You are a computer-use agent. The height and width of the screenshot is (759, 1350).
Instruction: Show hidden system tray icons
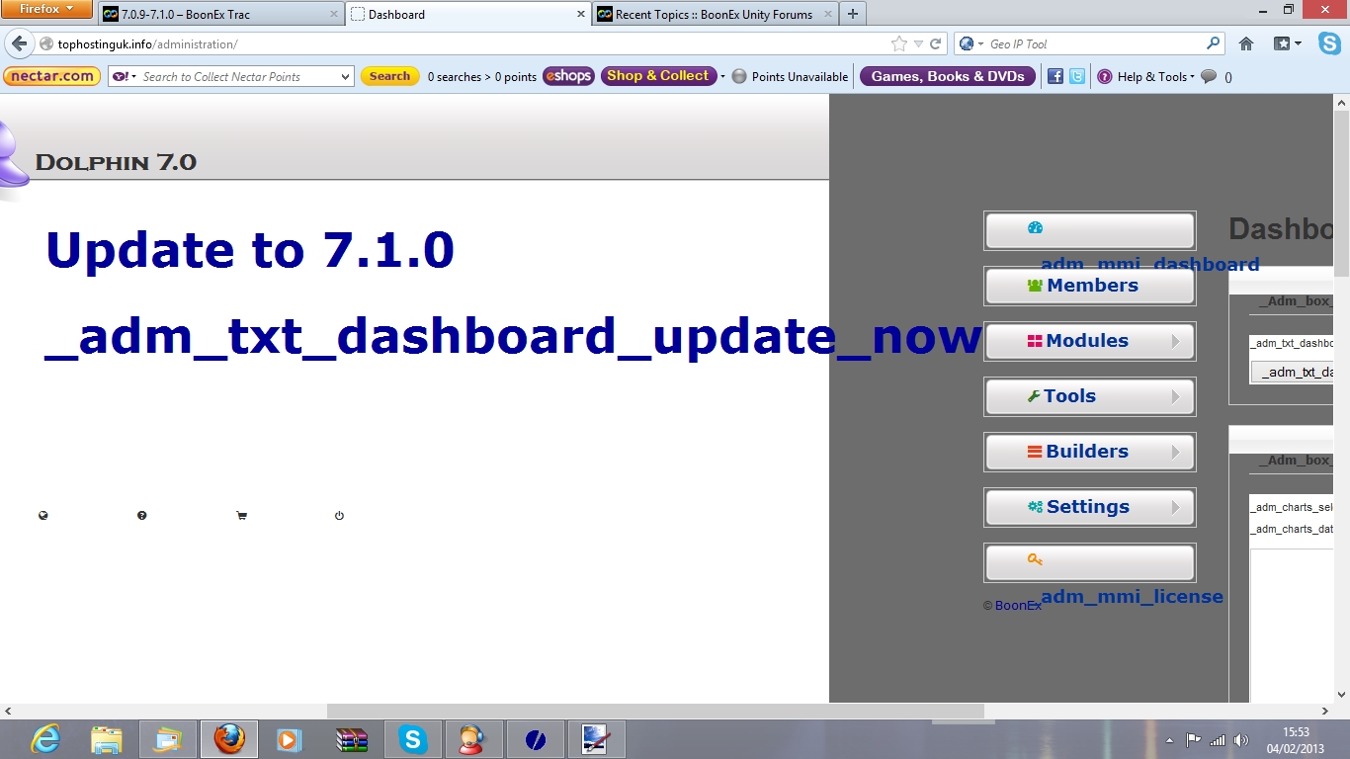click(1169, 739)
